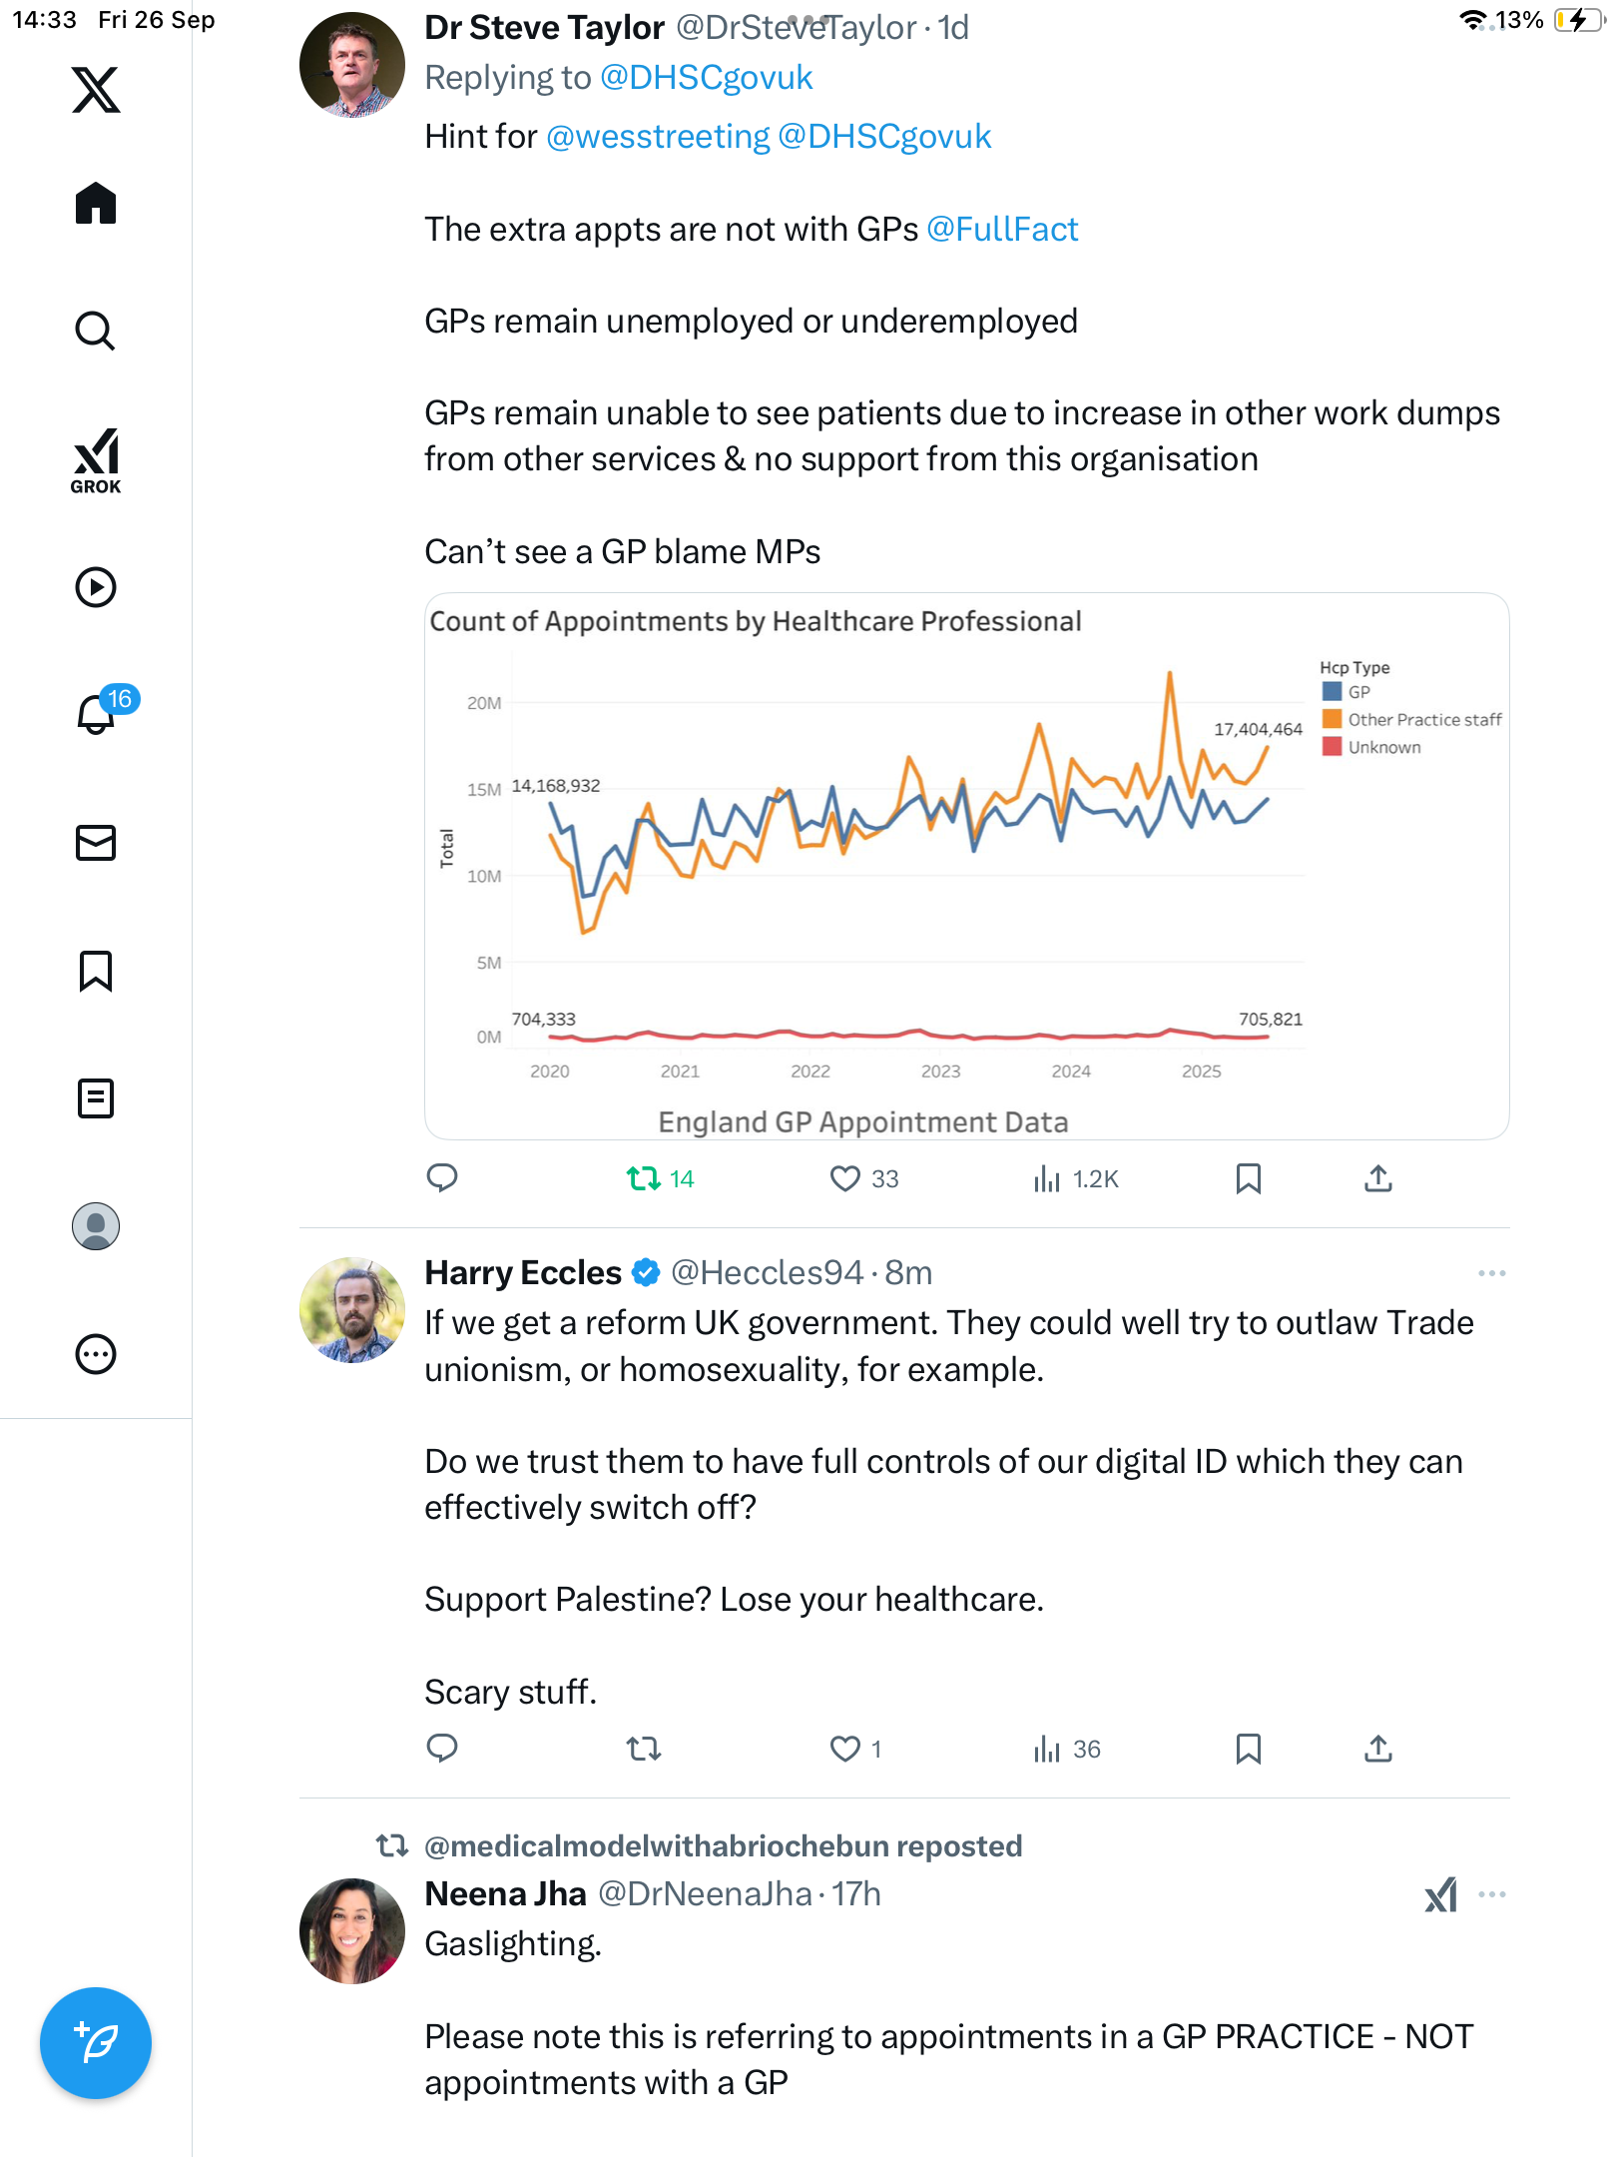This screenshot has width=1617, height=2157.
Task: Open the @wesstreeting mention link
Action: tap(658, 137)
